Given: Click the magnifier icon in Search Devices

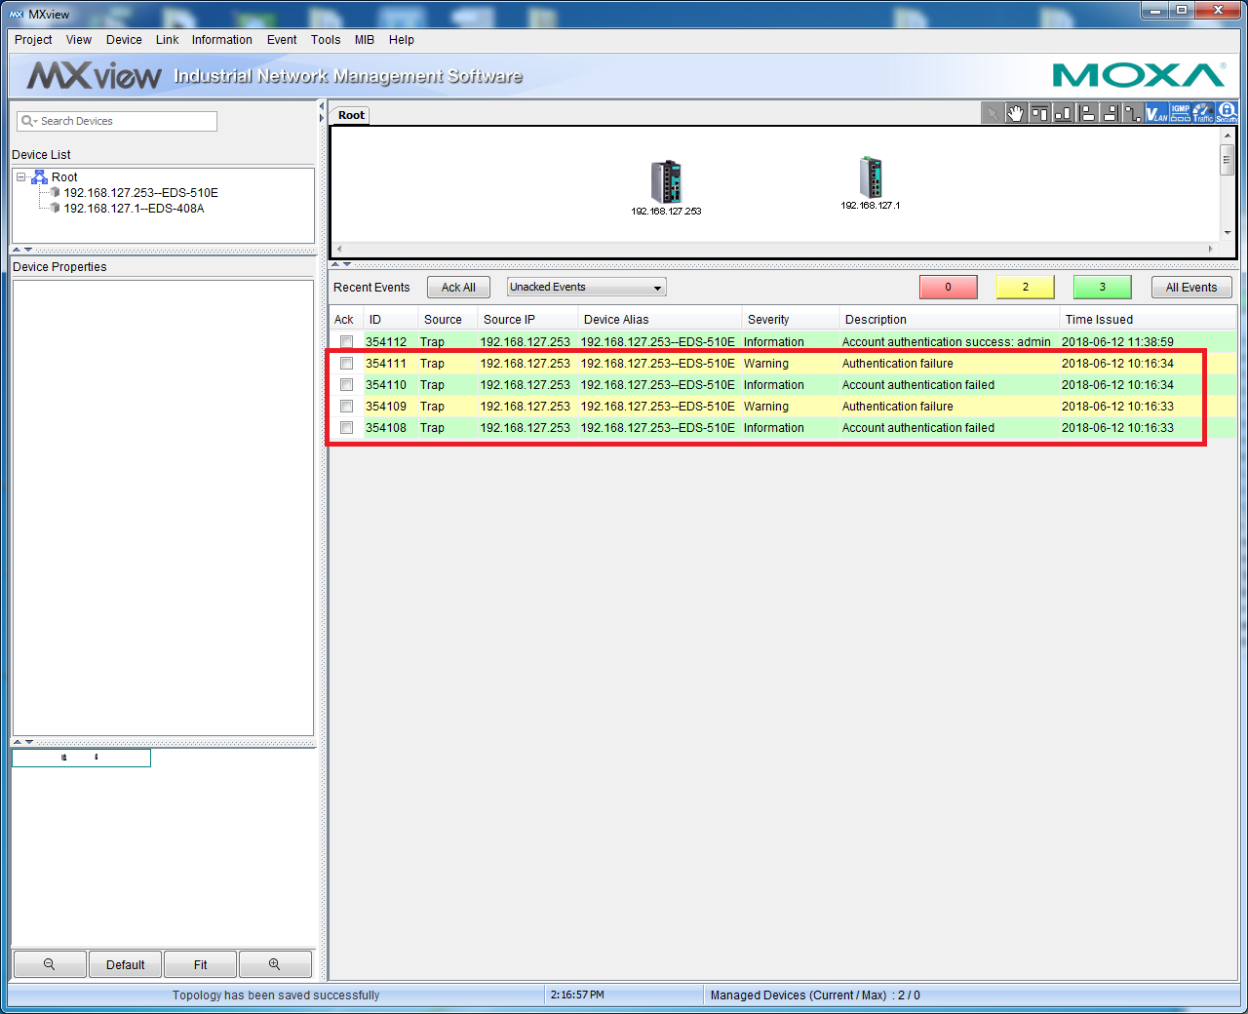Looking at the screenshot, I should pyautogui.click(x=27, y=121).
